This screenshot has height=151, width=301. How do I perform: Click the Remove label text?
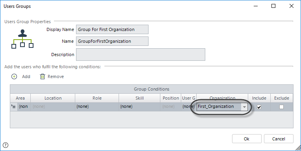coord(56,76)
